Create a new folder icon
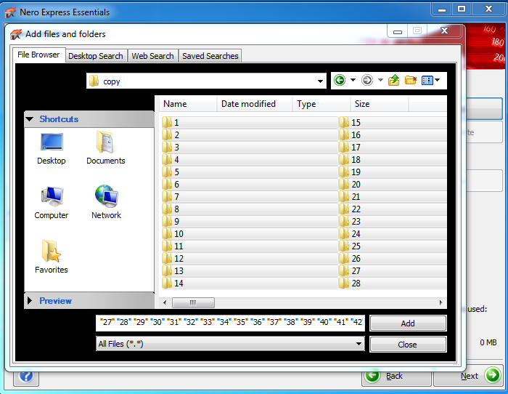 coord(411,80)
